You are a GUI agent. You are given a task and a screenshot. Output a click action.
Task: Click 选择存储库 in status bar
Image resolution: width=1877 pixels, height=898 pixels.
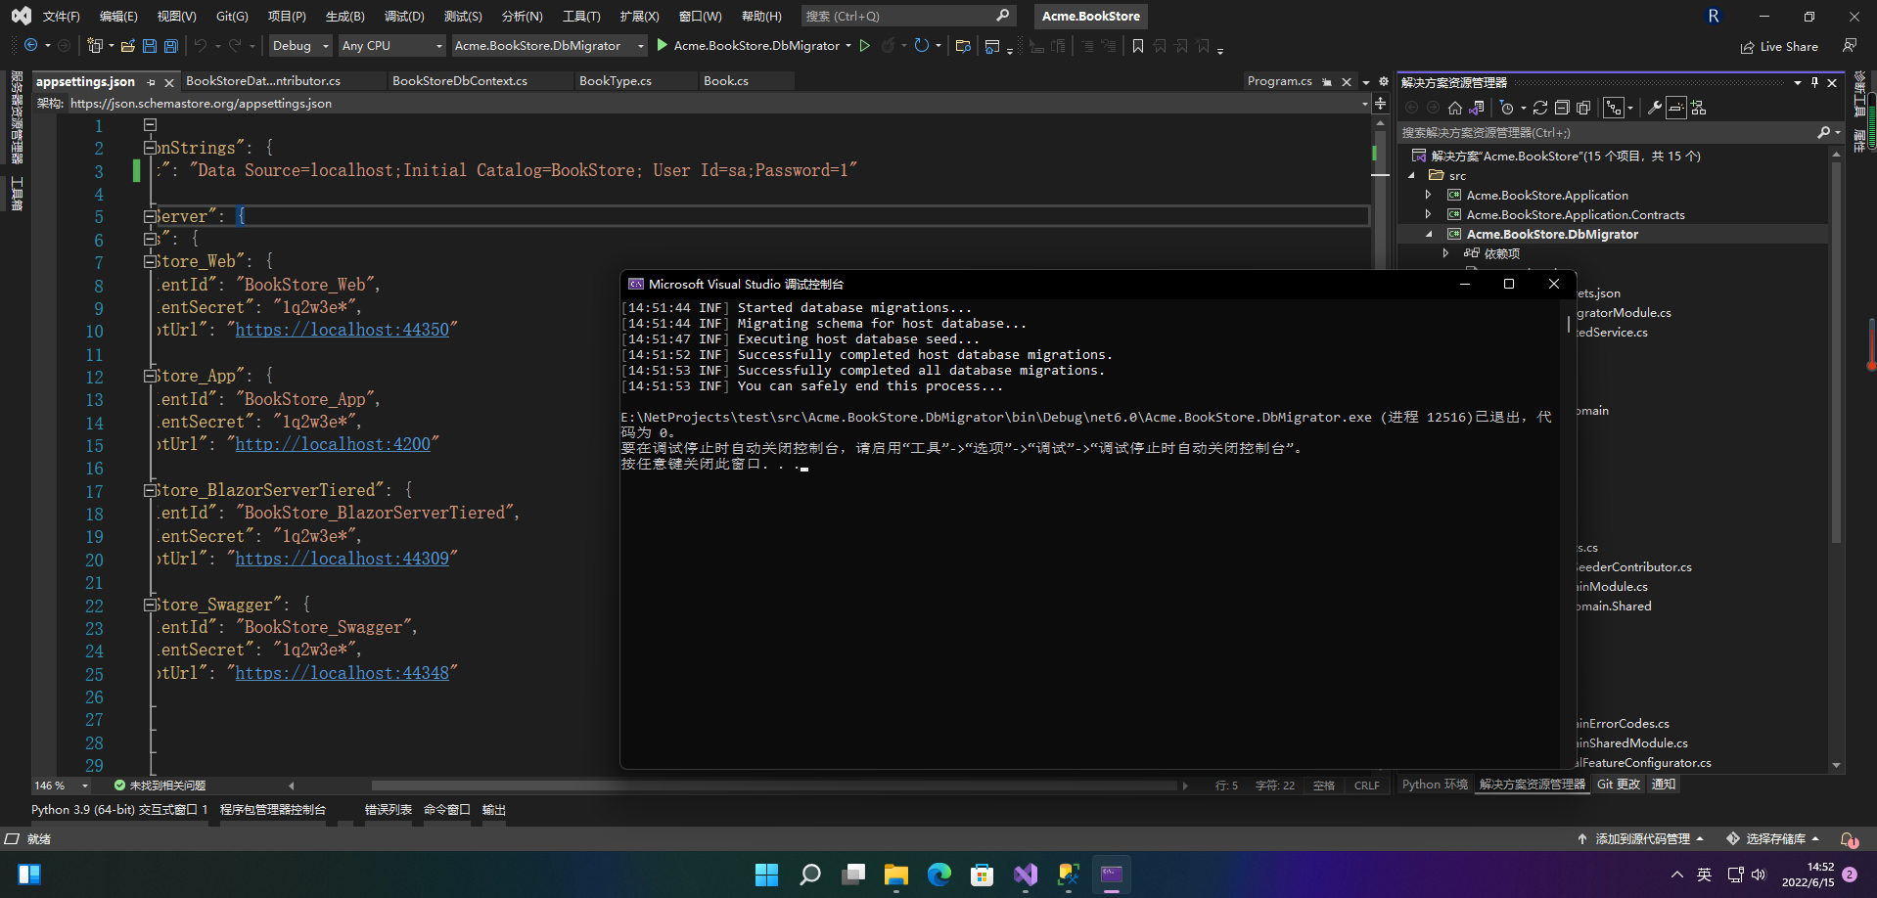(1773, 839)
